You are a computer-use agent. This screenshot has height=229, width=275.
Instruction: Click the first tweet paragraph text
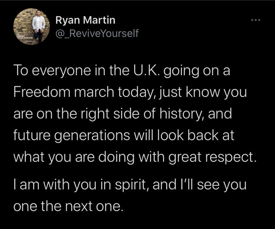click(135, 114)
